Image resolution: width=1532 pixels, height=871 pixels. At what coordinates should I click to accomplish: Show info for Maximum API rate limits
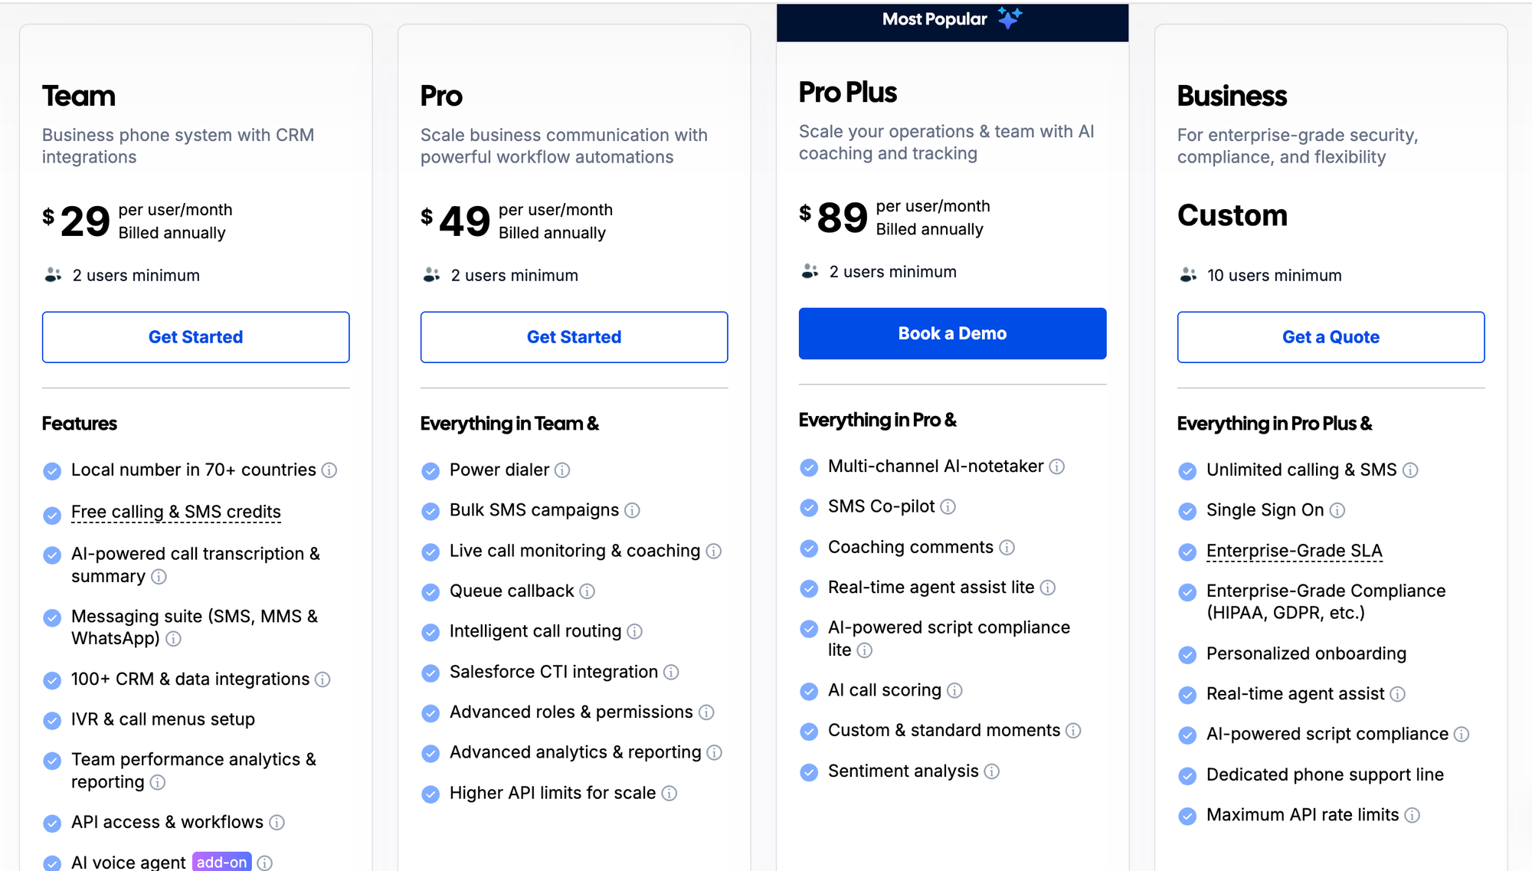click(1412, 815)
